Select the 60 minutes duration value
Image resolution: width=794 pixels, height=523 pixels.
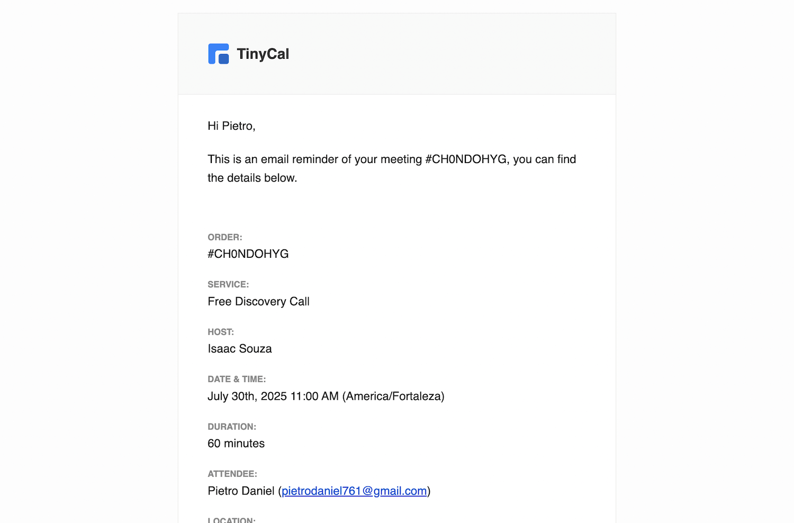236,444
